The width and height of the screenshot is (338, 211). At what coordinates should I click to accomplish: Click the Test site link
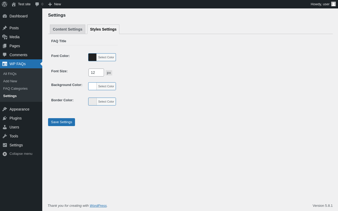pyautogui.click(x=24, y=4)
